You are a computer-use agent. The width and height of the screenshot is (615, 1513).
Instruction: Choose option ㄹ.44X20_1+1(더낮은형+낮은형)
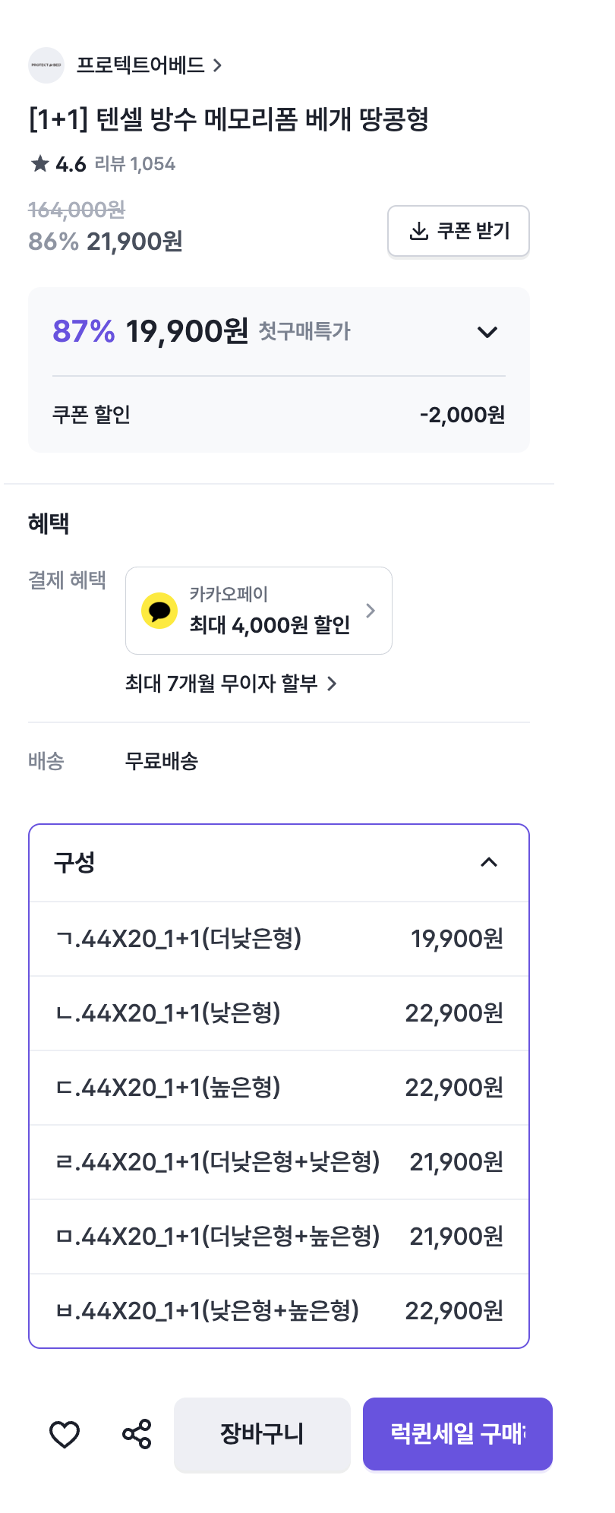click(x=279, y=1162)
